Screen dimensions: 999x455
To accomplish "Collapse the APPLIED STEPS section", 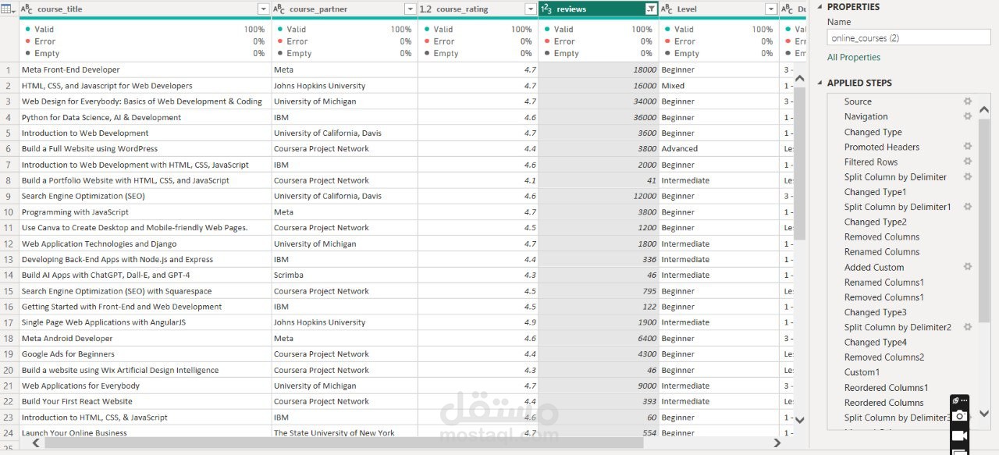I will (x=820, y=83).
